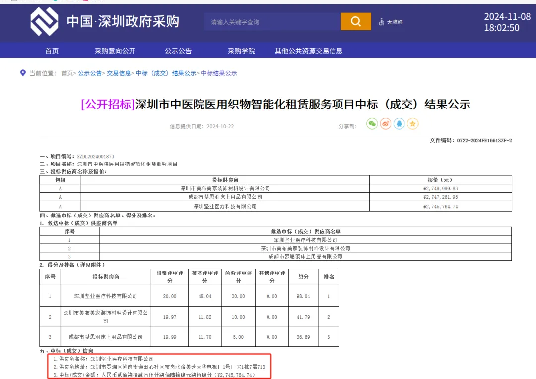Go to 采购学院 in the navigation bar
The height and width of the screenshot is (379, 536).
[x=241, y=51]
